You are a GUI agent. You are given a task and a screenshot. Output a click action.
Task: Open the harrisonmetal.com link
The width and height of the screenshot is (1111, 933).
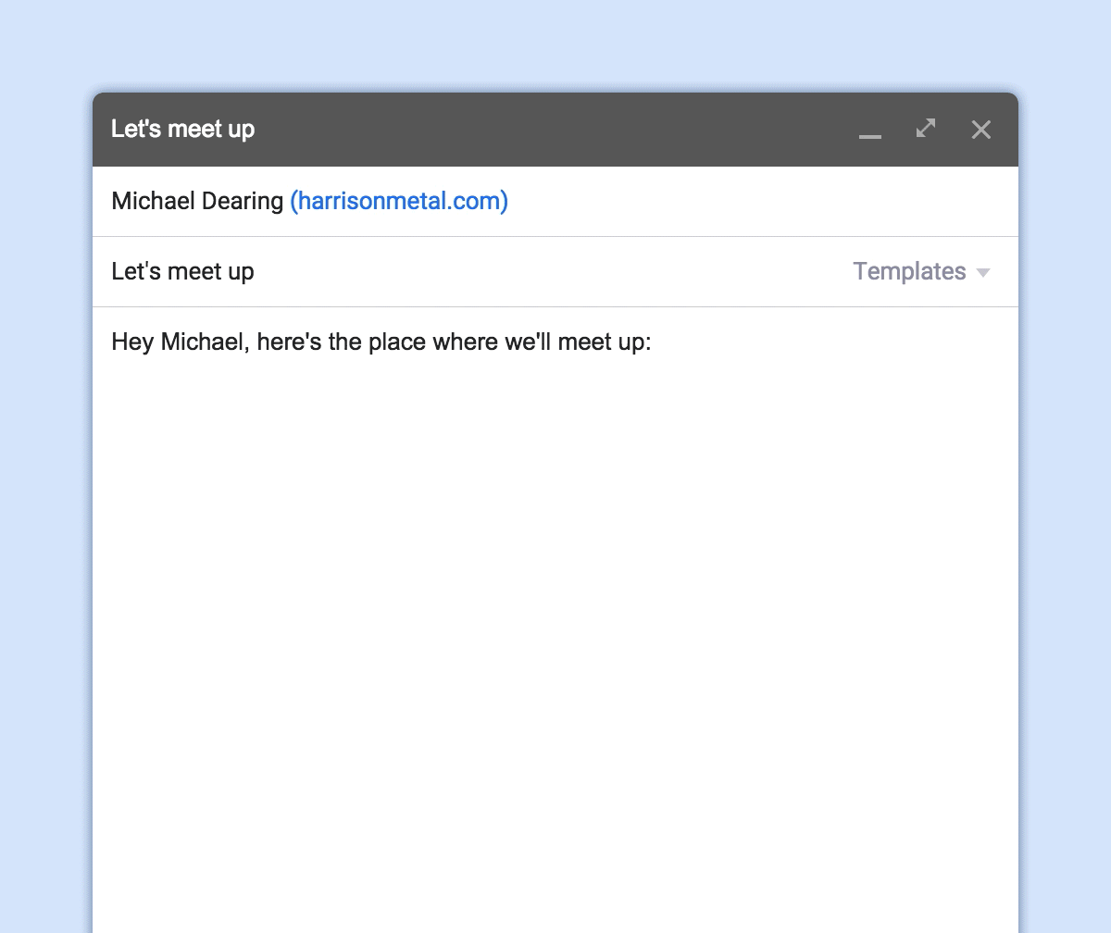[x=399, y=201]
